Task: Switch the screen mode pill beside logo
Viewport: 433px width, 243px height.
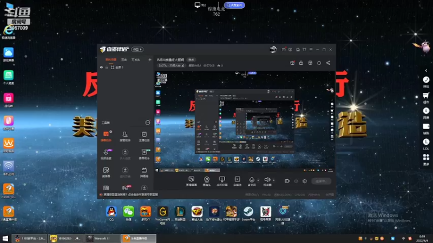Action: pos(137,49)
